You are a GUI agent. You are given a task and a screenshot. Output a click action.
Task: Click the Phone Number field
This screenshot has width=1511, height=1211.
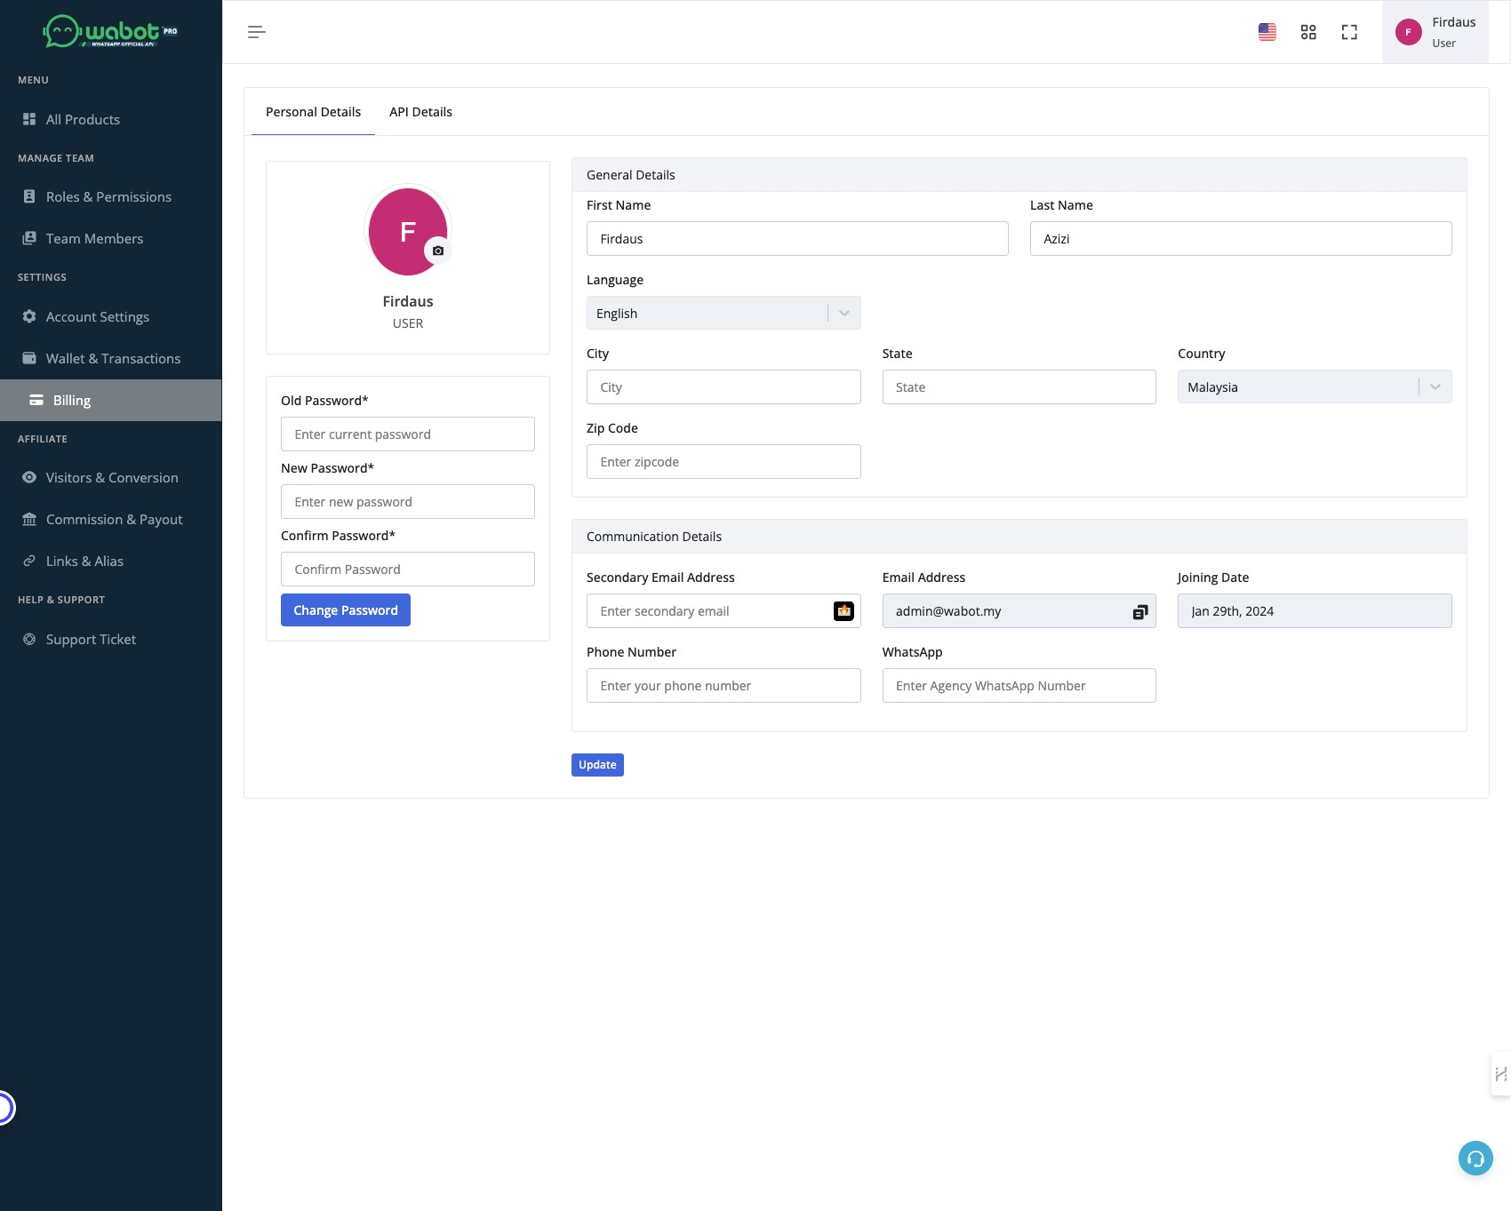coord(724,685)
